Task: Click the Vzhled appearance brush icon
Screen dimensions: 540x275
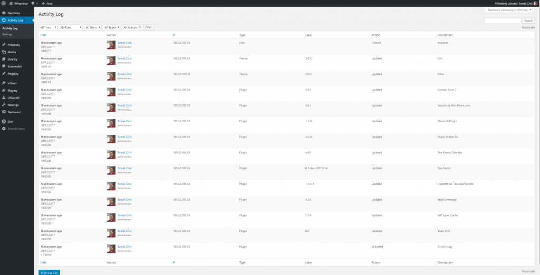Action: point(4,83)
